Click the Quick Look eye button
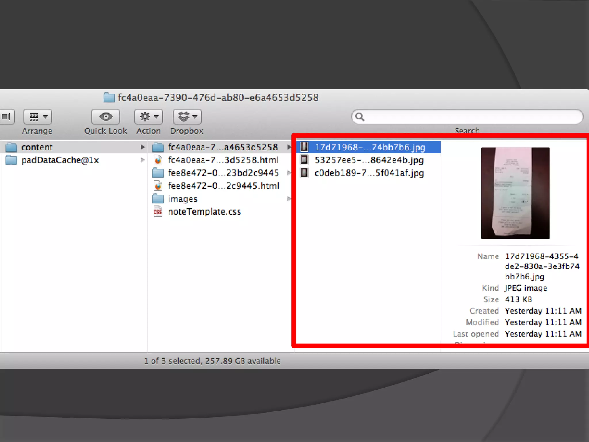The height and width of the screenshot is (442, 589). click(x=106, y=117)
